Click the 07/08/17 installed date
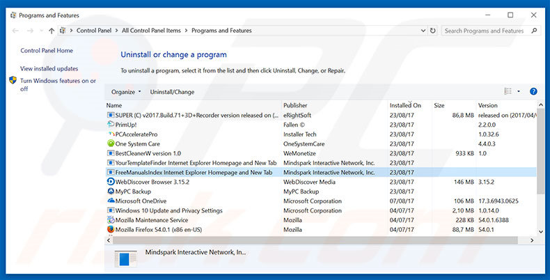Screen dimensions: 550x280 tap(402, 201)
